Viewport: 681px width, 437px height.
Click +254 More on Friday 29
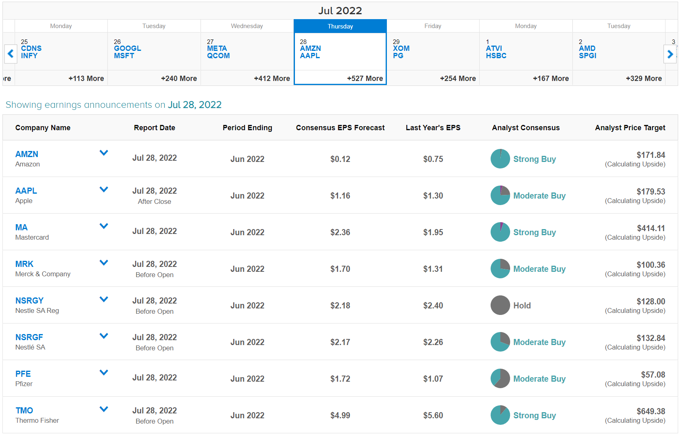(x=458, y=78)
